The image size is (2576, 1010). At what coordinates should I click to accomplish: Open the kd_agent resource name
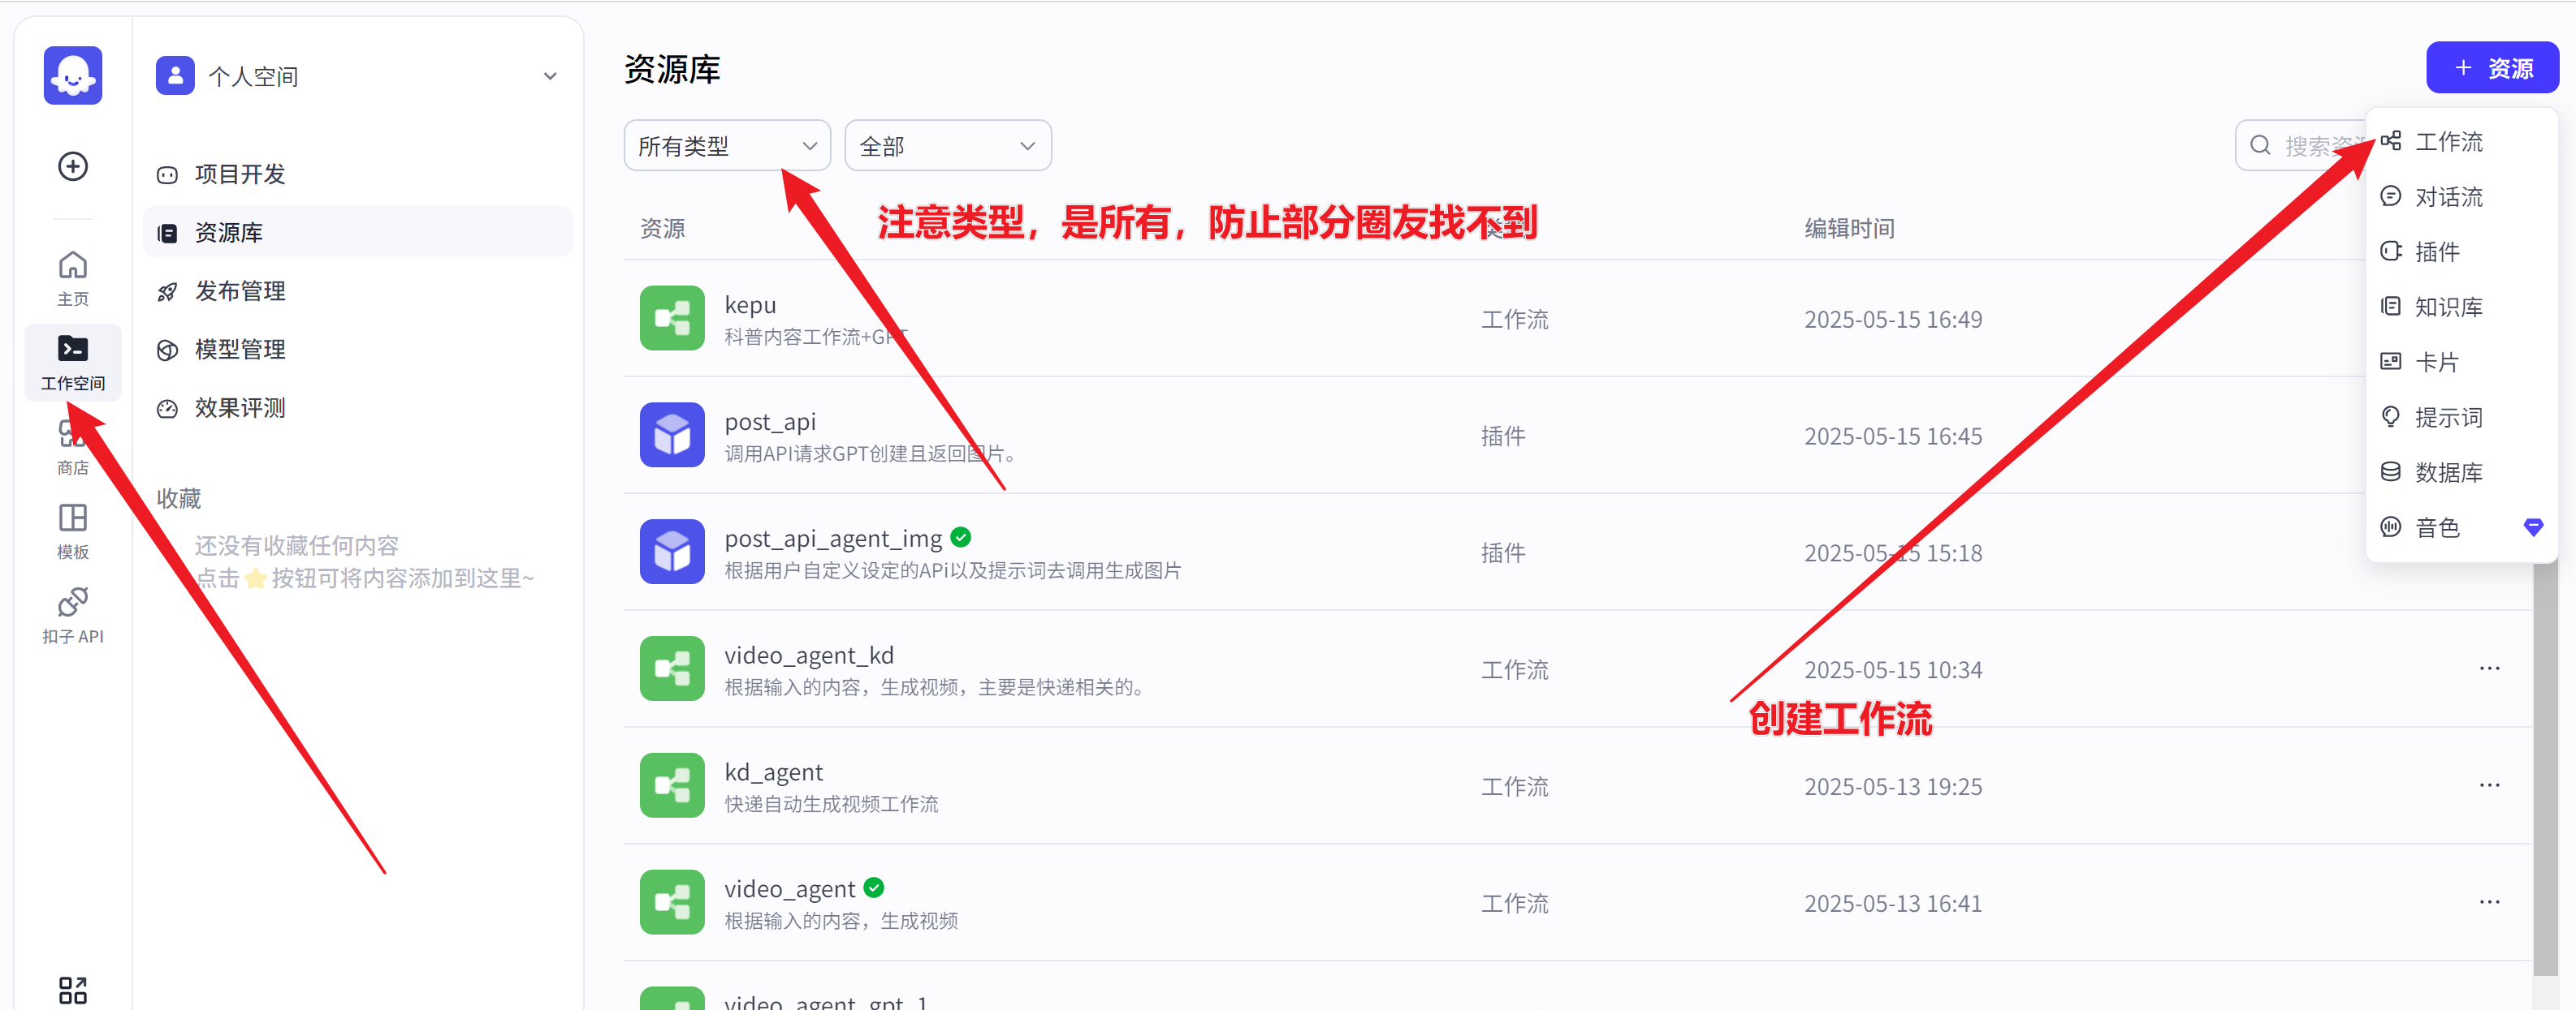point(773,772)
